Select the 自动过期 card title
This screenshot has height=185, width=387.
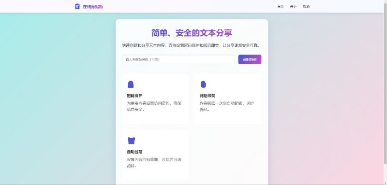pyautogui.click(x=134, y=152)
